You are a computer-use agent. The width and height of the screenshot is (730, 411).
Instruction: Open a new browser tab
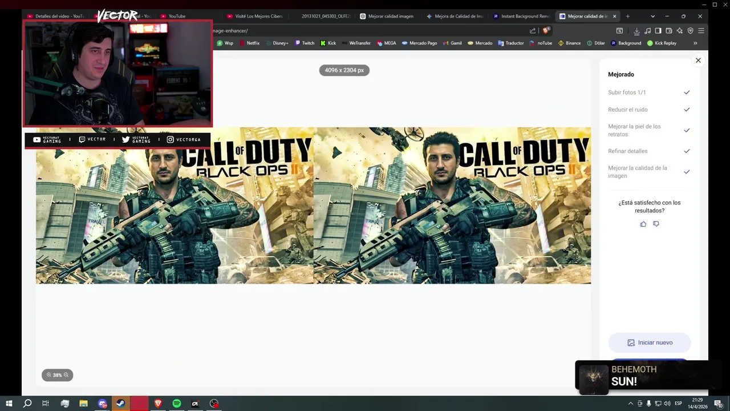pyautogui.click(x=628, y=16)
